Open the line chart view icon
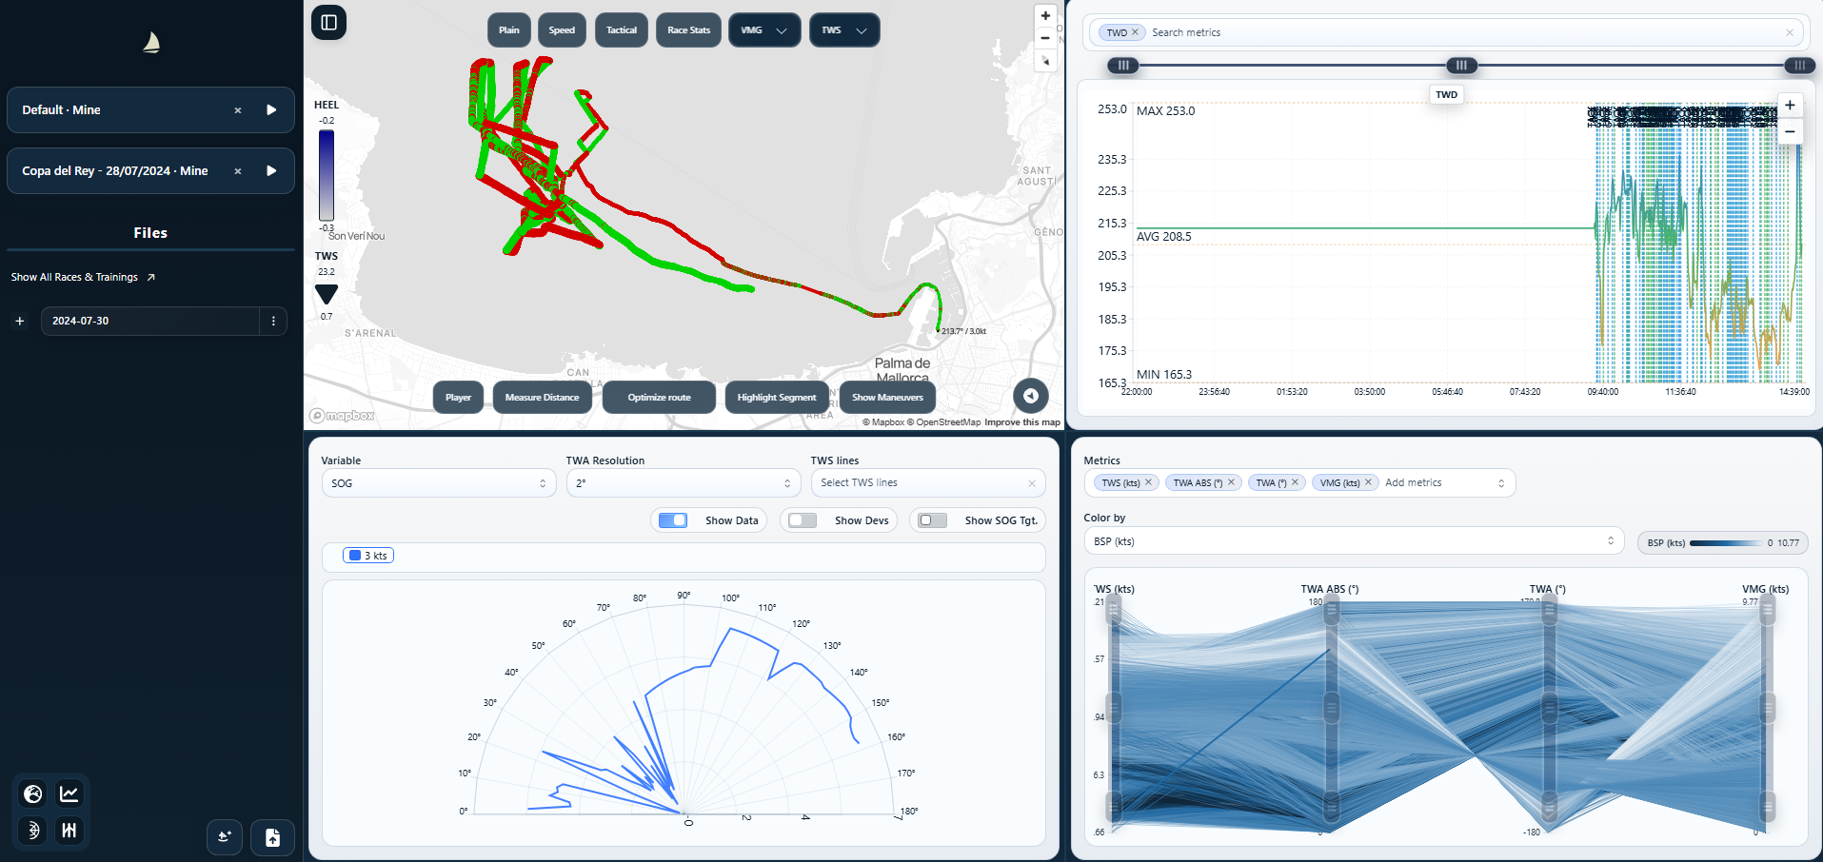 tap(69, 793)
